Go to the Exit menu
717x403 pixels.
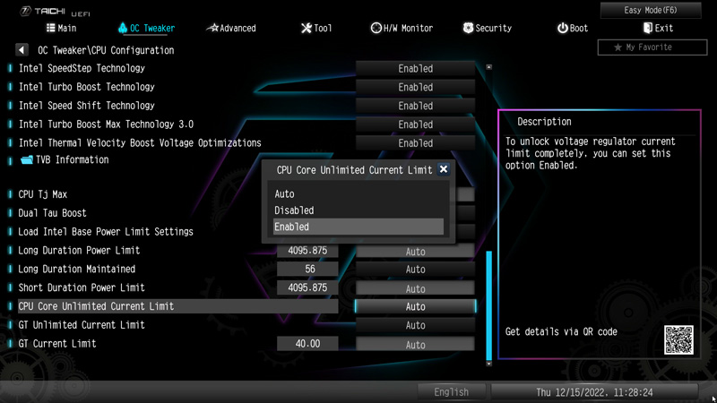coord(658,29)
